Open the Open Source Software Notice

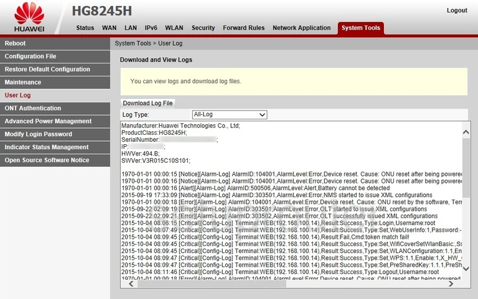(x=55, y=160)
